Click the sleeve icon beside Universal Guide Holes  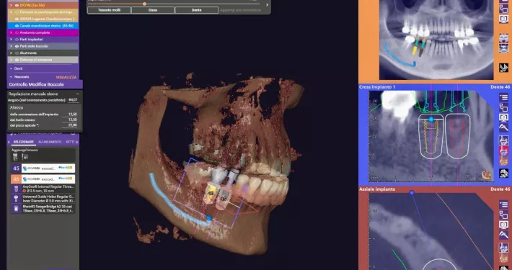16,199
